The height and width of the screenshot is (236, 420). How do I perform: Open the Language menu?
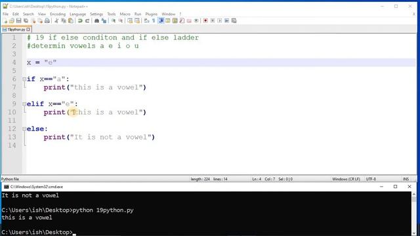[x=77, y=14]
